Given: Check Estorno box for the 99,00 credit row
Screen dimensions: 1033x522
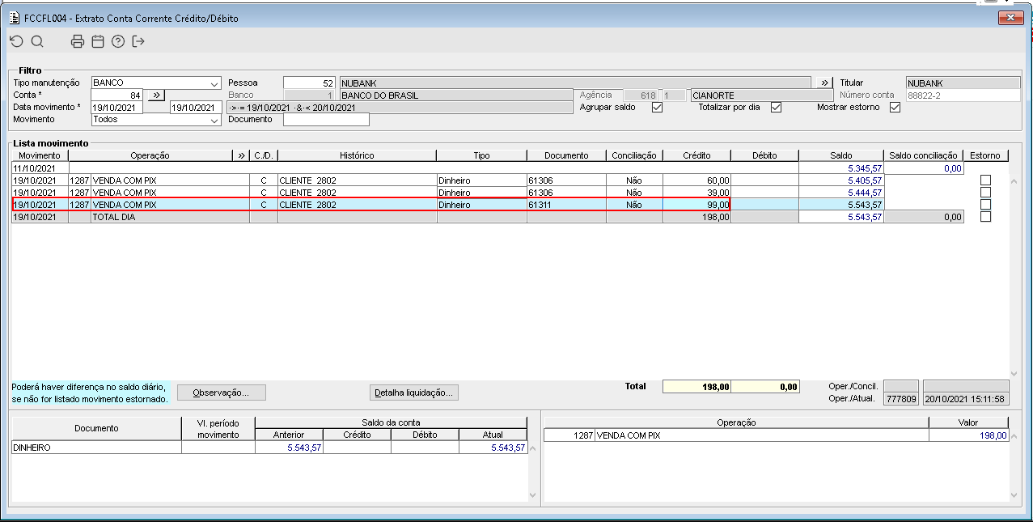Looking at the screenshot, I should [984, 205].
